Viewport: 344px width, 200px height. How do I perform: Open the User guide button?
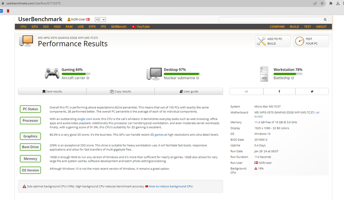pyautogui.click(x=189, y=91)
